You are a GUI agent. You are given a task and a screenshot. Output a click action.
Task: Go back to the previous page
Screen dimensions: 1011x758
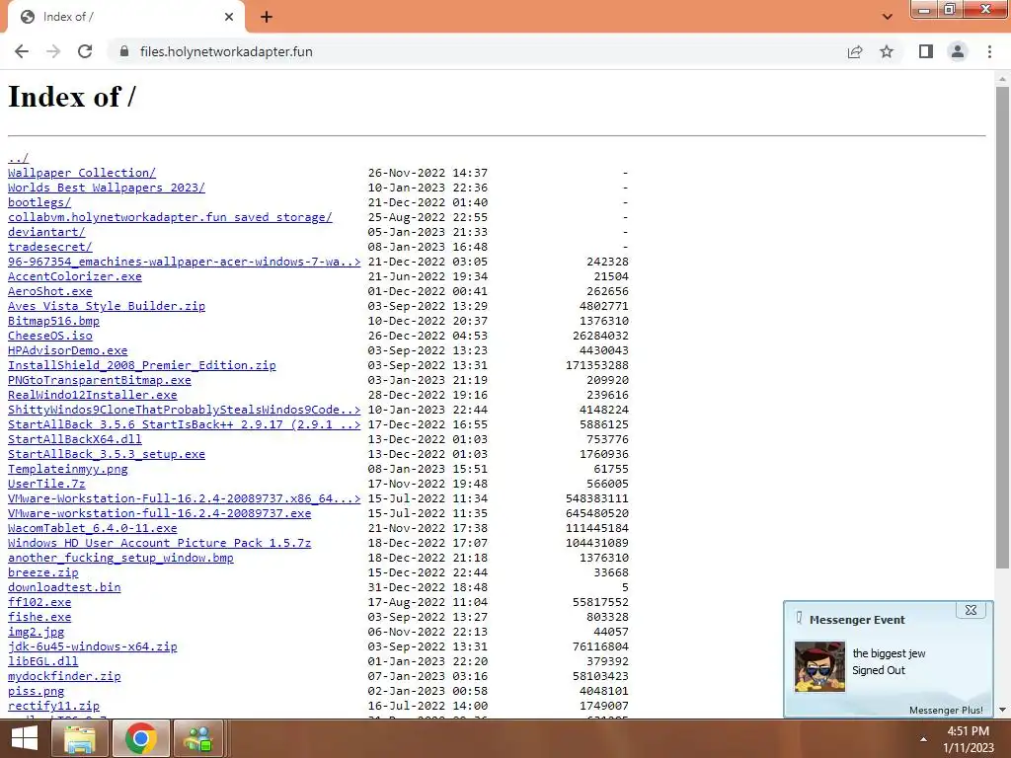22,51
